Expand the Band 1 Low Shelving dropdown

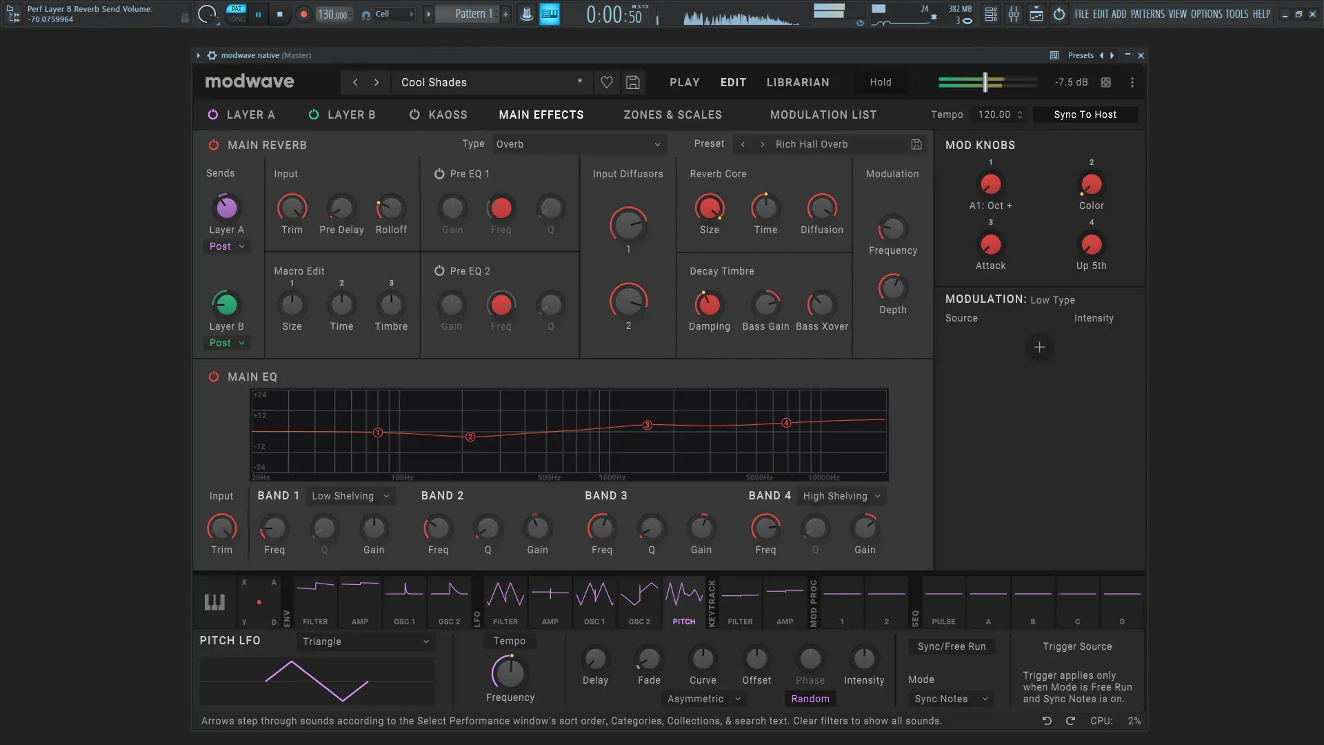(x=350, y=496)
